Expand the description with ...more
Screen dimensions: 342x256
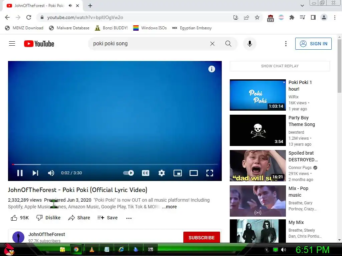pyautogui.click(x=169, y=207)
